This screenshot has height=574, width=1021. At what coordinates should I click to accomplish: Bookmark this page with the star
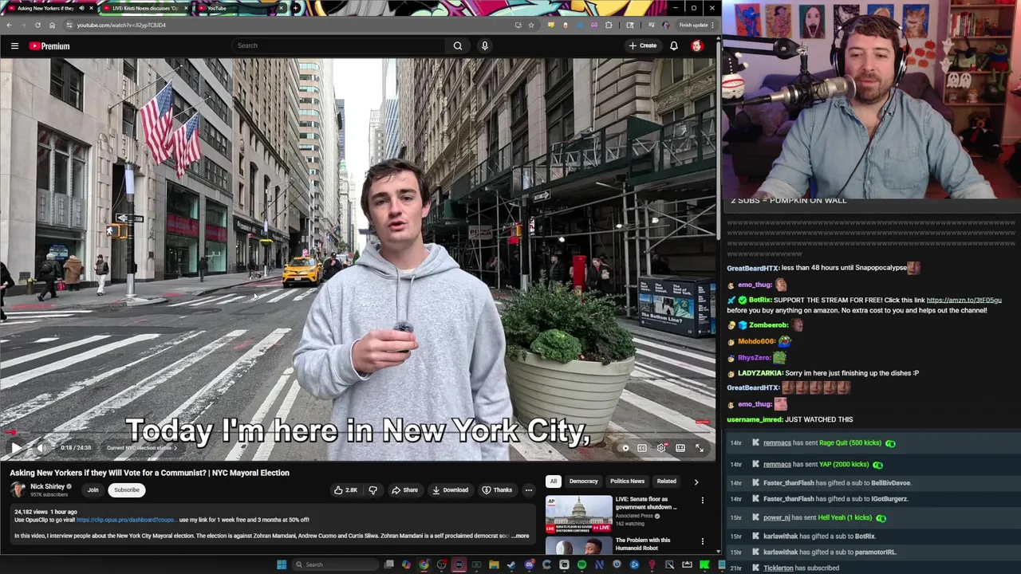(x=531, y=25)
